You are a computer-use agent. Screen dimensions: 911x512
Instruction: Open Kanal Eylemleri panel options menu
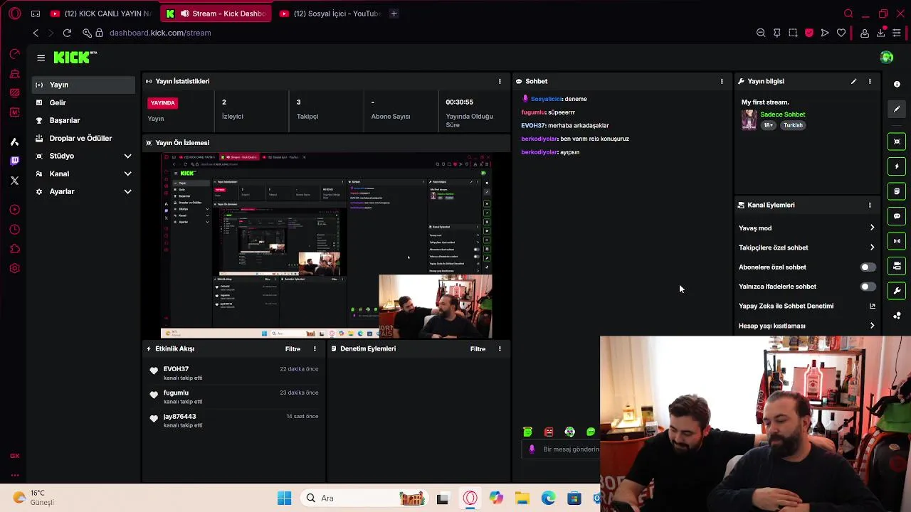click(870, 205)
